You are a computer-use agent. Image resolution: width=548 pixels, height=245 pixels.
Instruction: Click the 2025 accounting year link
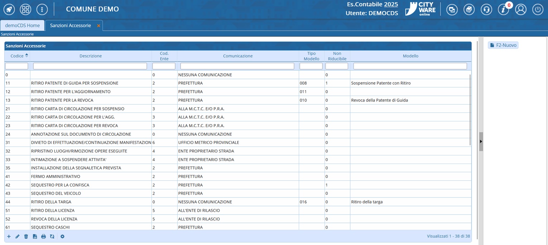(x=391, y=4)
